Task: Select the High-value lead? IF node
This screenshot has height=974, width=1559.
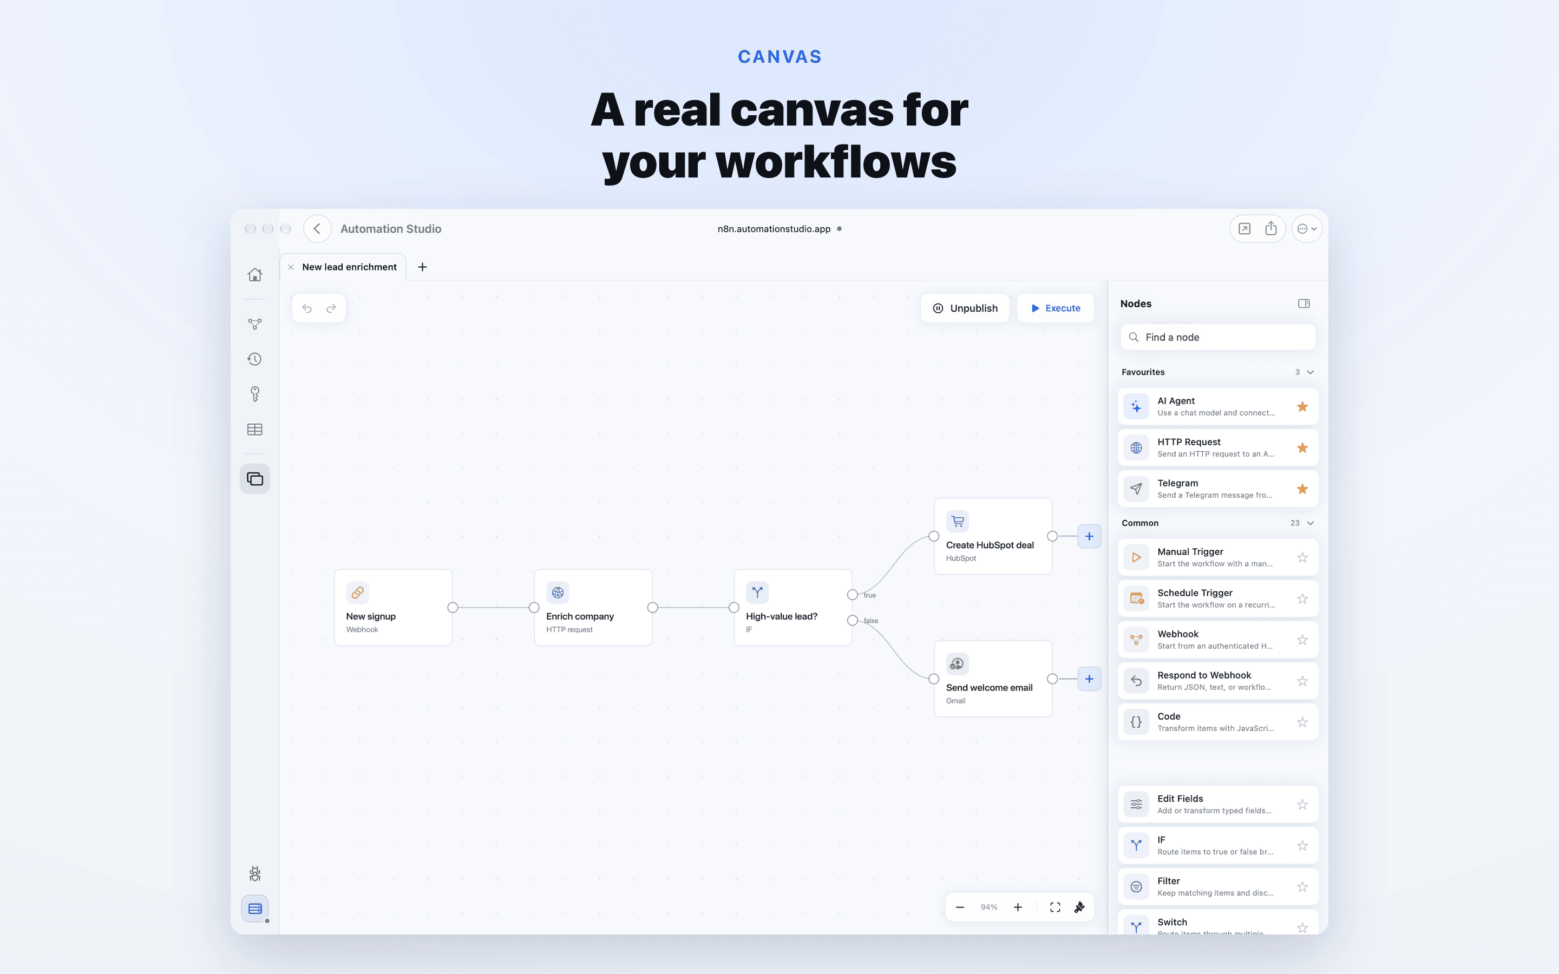Action: click(793, 608)
